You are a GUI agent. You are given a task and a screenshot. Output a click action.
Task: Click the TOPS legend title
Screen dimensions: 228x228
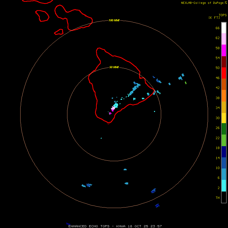pyautogui.click(x=223, y=15)
